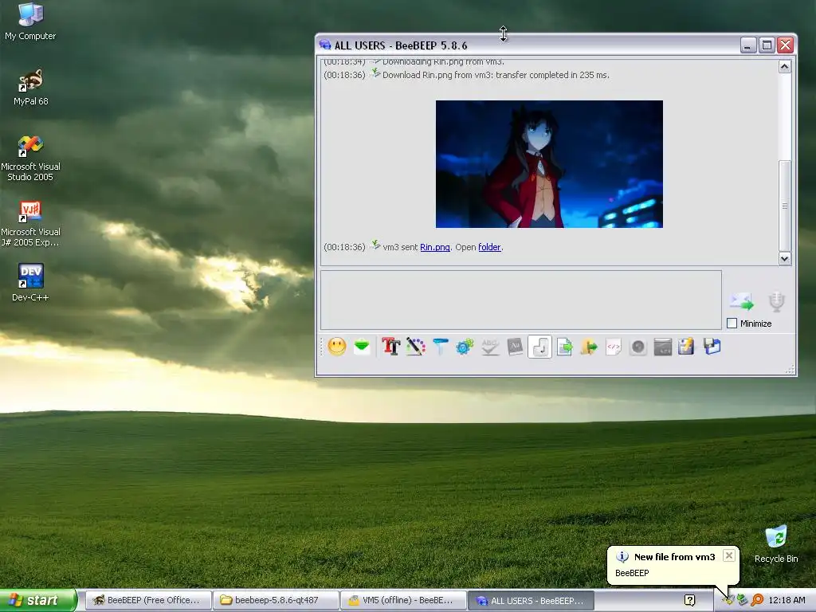Click the question mark tray icon
Screen dimensions: 816x612
(689, 601)
